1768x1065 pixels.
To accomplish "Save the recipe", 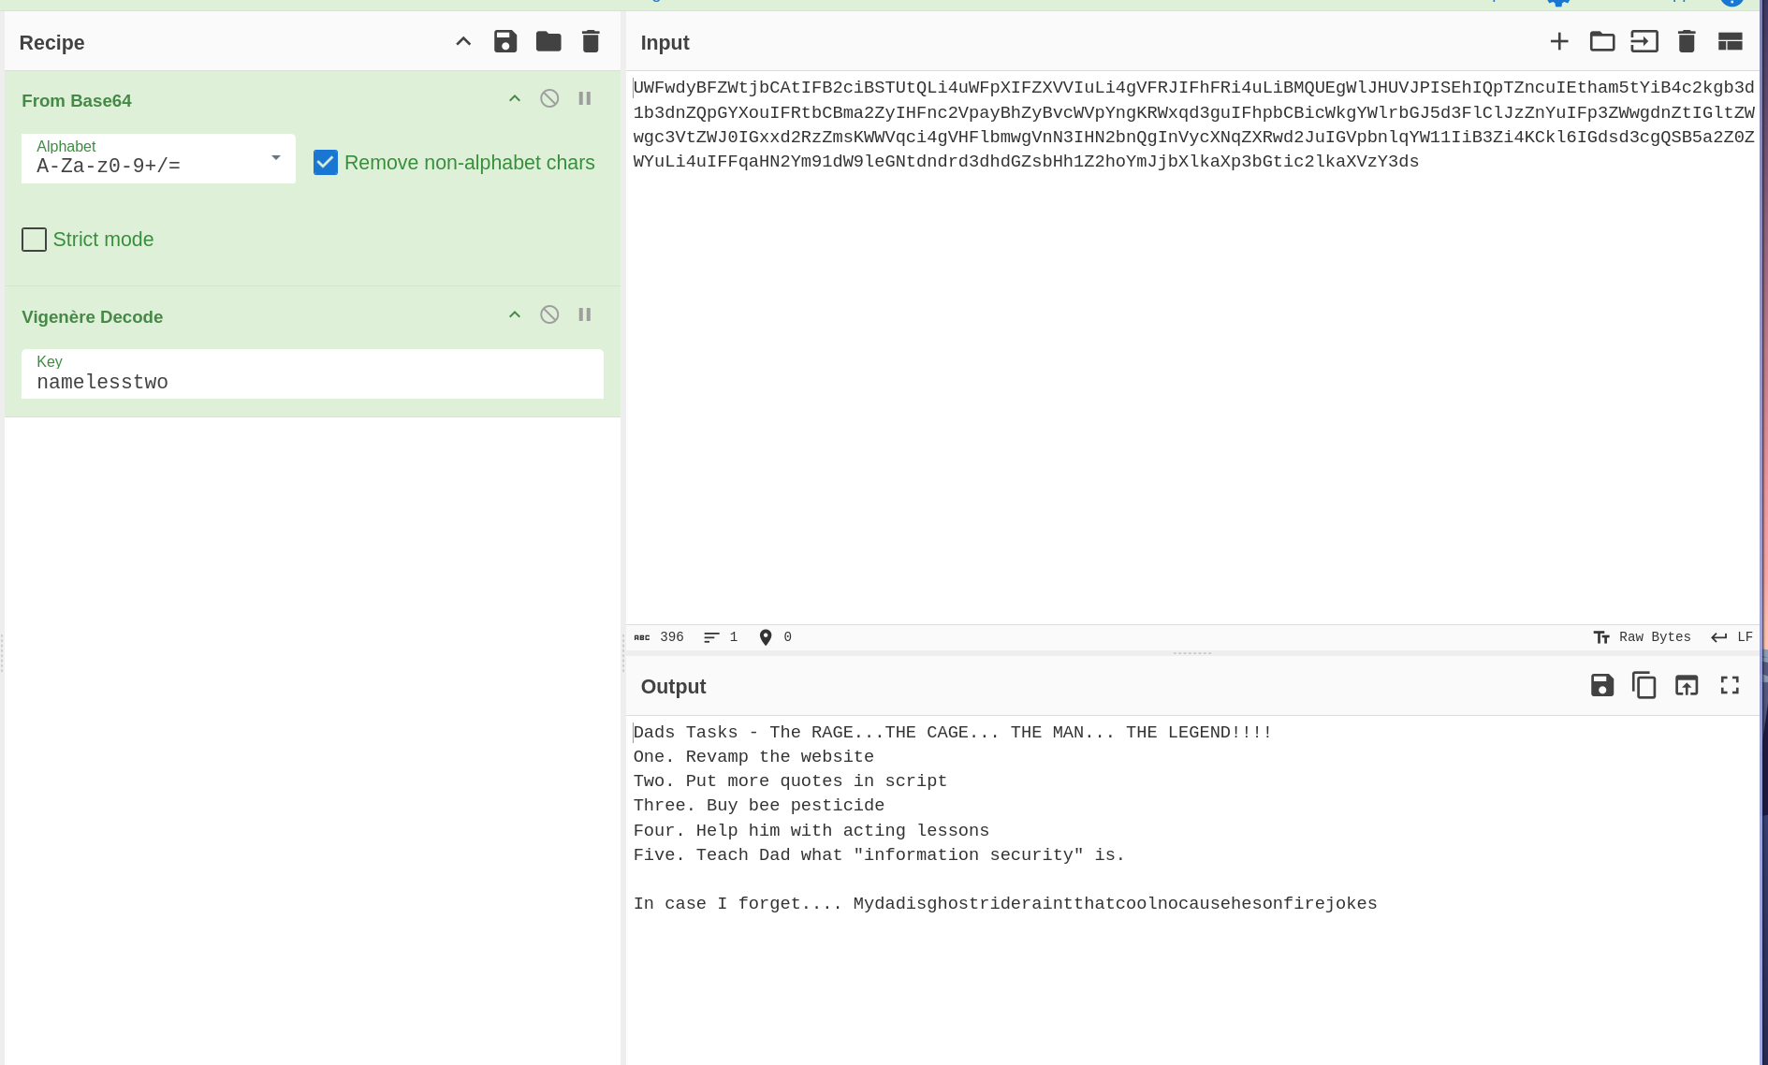I will 505,41.
